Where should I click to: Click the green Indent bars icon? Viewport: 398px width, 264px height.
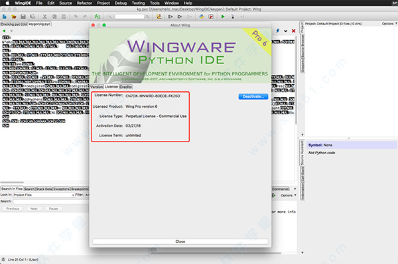coord(98,17)
